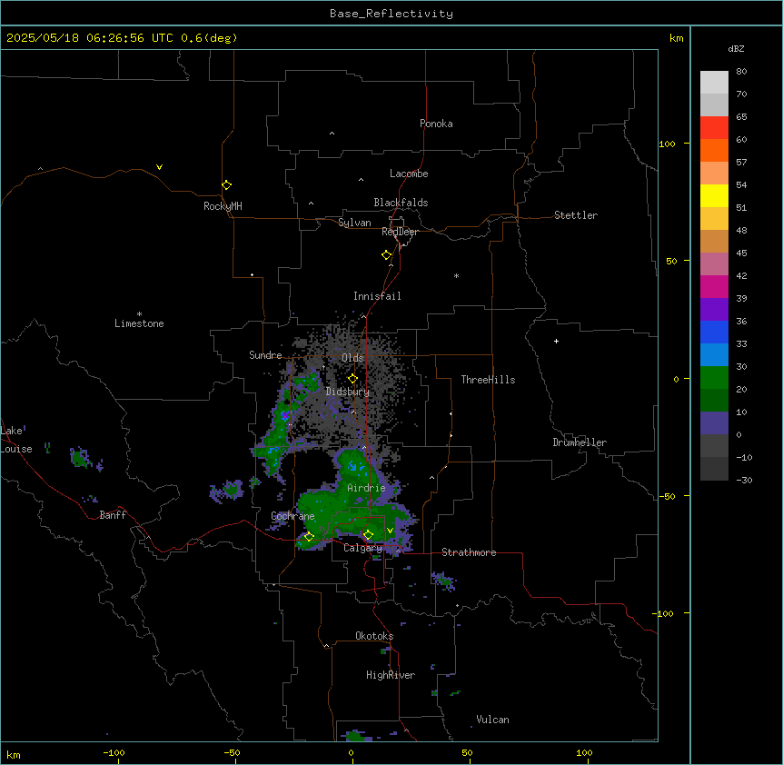Click the HighRiver label
The height and width of the screenshot is (765, 783).
pos(391,675)
